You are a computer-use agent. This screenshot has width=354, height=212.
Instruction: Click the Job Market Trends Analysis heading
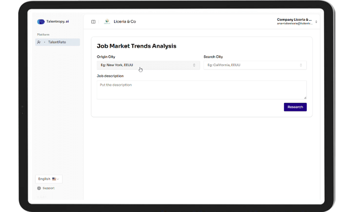pyautogui.click(x=136, y=46)
